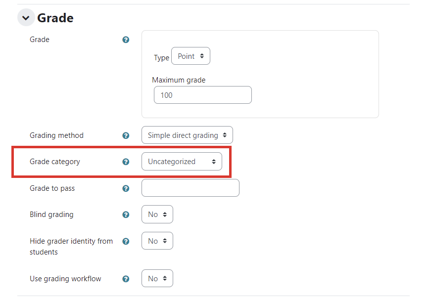Click help icon beside Grade category
The height and width of the screenshot is (300, 429).
coord(126,162)
